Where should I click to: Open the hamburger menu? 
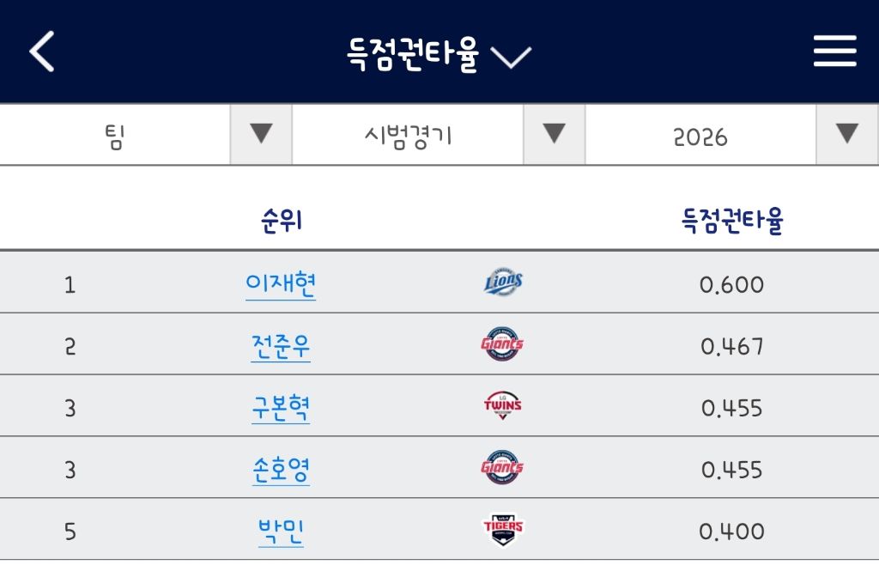[x=834, y=51]
